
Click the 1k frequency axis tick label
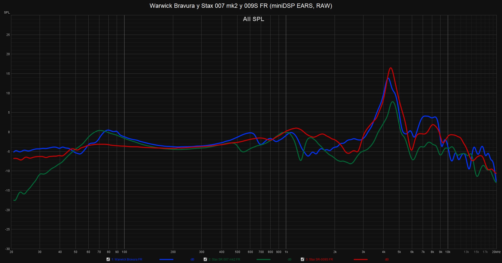(286, 252)
